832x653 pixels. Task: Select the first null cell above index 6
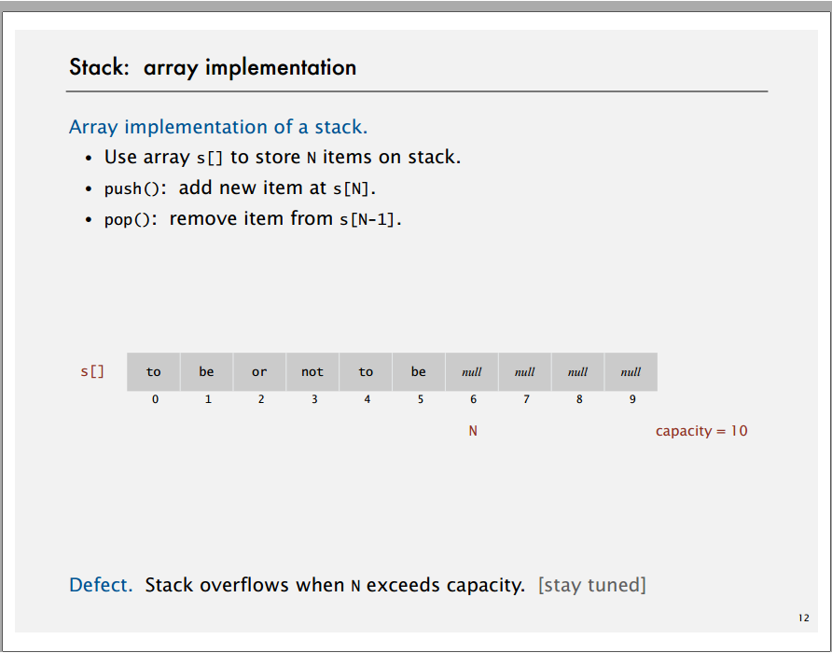[472, 371]
